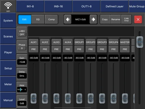This screenshot has width=145, height=109.
Task: Click the Copy button
Action: [105, 19]
